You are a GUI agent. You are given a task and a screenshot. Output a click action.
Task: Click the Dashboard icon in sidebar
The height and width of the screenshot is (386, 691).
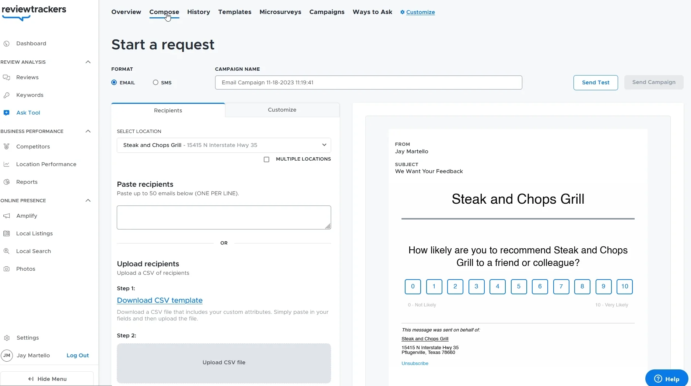(6, 43)
